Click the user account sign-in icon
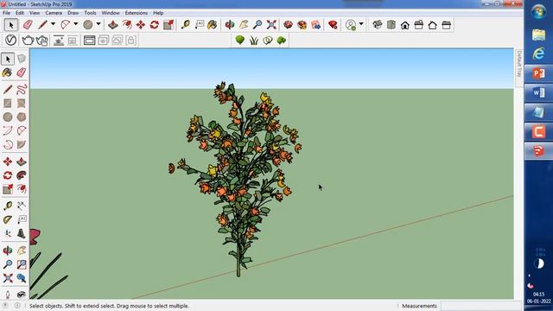 pyautogui.click(x=351, y=25)
